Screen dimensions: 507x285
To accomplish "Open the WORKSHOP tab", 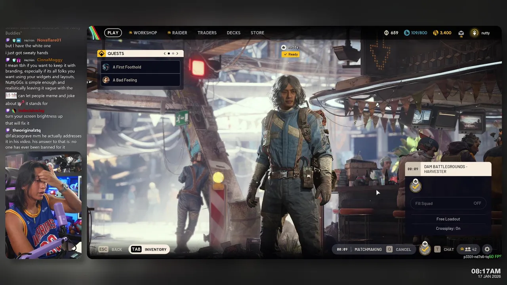I will 143,33.
